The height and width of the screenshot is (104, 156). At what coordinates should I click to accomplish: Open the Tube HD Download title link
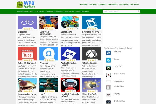pos(27,63)
